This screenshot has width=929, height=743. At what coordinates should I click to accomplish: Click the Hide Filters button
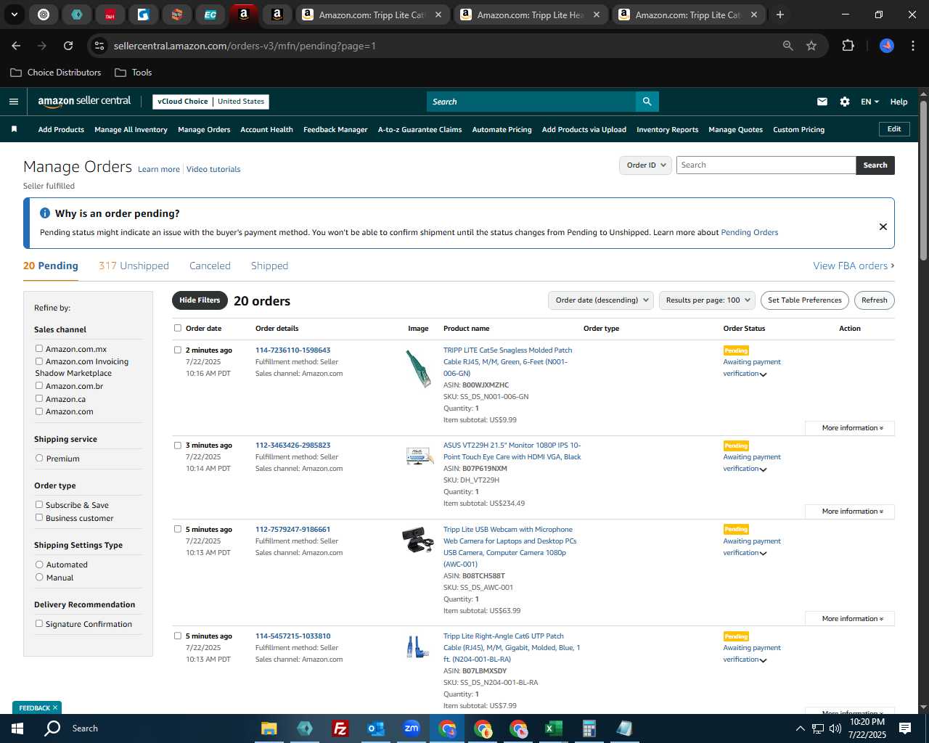[x=200, y=300]
